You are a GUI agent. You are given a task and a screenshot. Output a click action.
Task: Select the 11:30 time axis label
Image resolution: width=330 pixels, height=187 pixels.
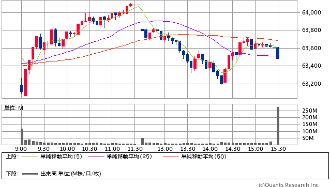tap(135, 149)
